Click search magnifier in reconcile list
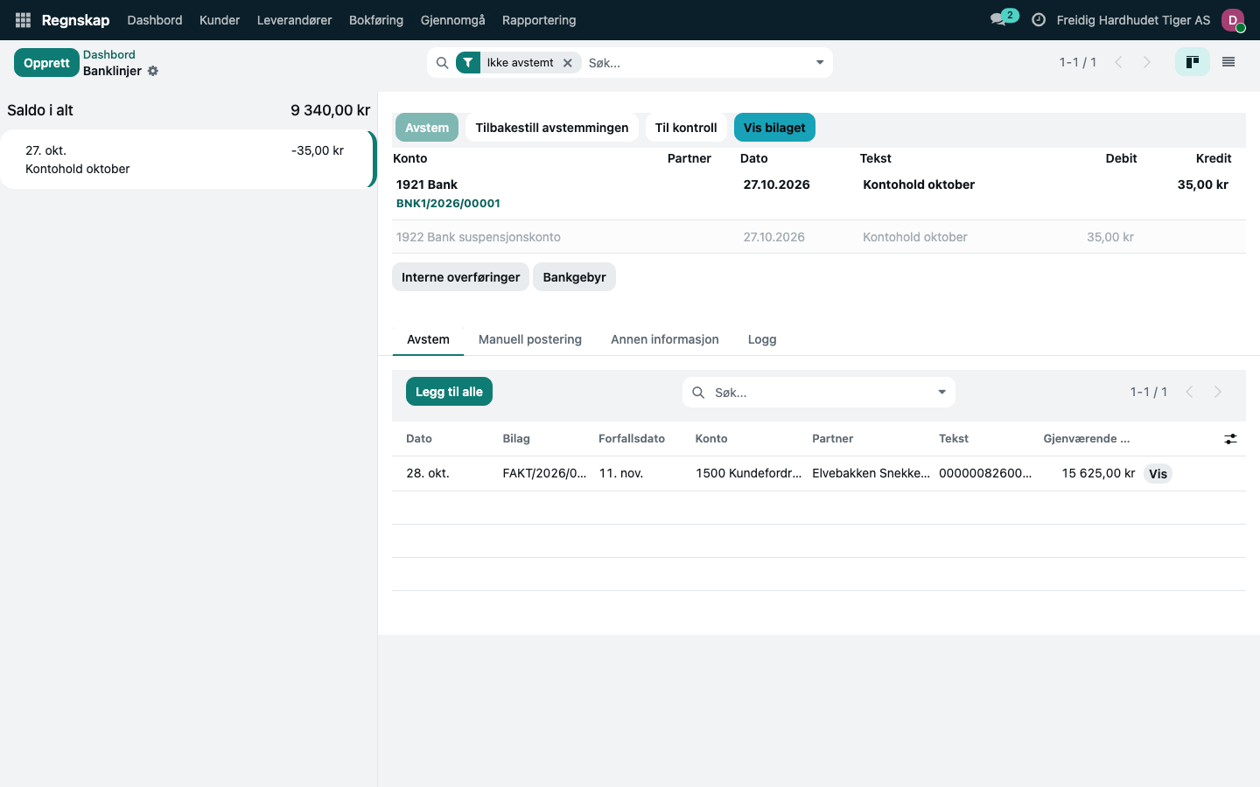This screenshot has height=787, width=1260. pyautogui.click(x=698, y=393)
